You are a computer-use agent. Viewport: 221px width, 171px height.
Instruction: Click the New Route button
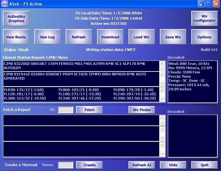pos(16,37)
